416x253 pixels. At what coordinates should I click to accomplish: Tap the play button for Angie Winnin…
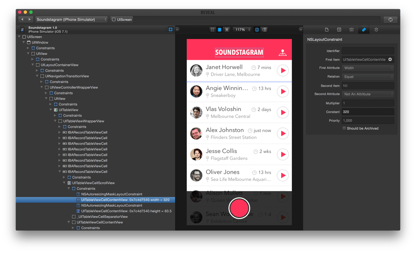[283, 92]
